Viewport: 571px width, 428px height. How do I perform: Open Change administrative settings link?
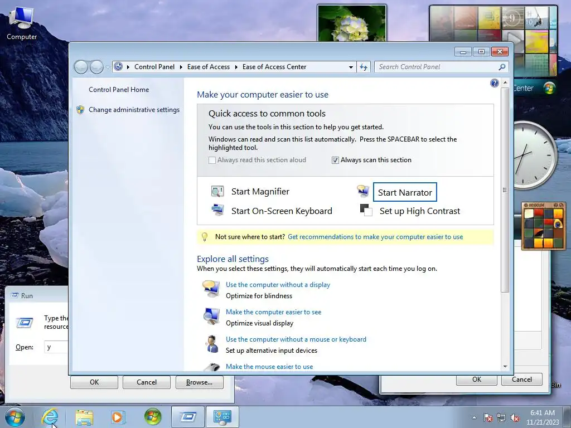[134, 110]
